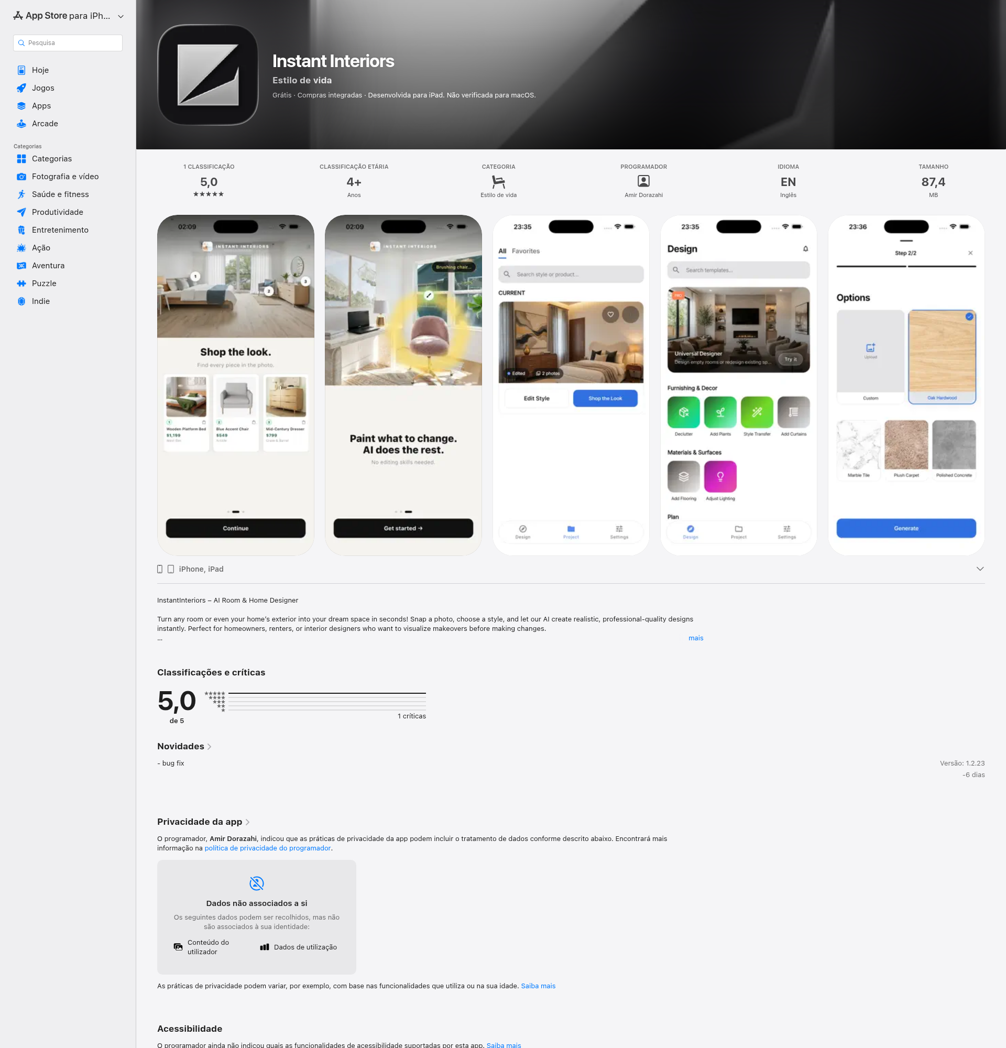
Task: Click the Versão: 1.2.23 text
Action: coord(962,763)
